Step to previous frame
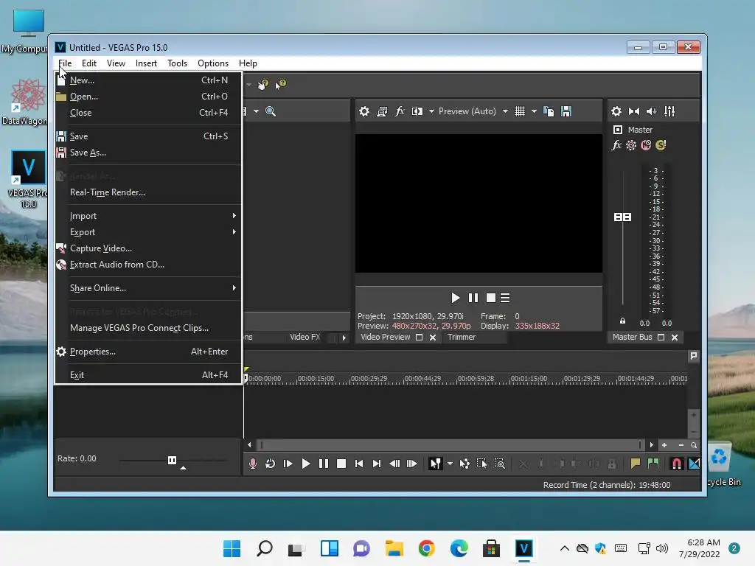The image size is (755, 566). 394,464
